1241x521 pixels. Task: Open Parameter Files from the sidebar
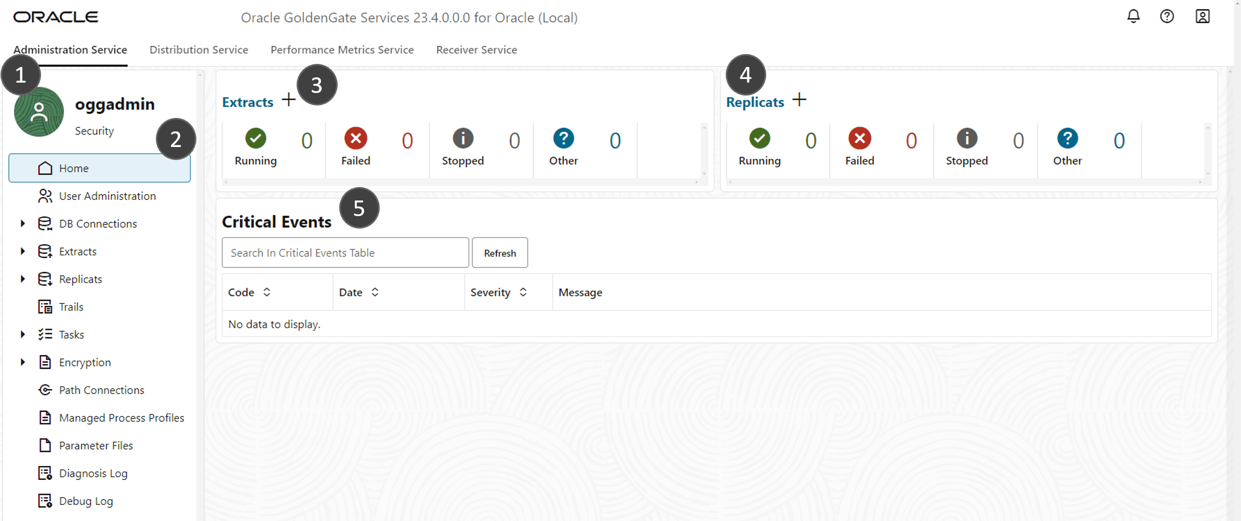95,445
